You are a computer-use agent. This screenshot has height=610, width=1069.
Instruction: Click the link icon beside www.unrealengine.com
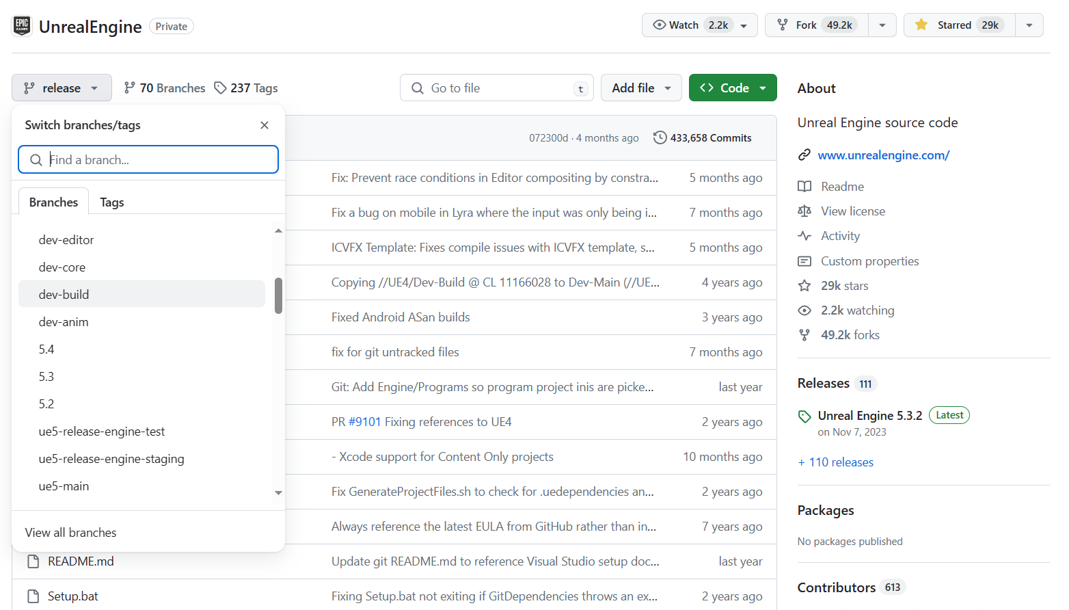[804, 155]
